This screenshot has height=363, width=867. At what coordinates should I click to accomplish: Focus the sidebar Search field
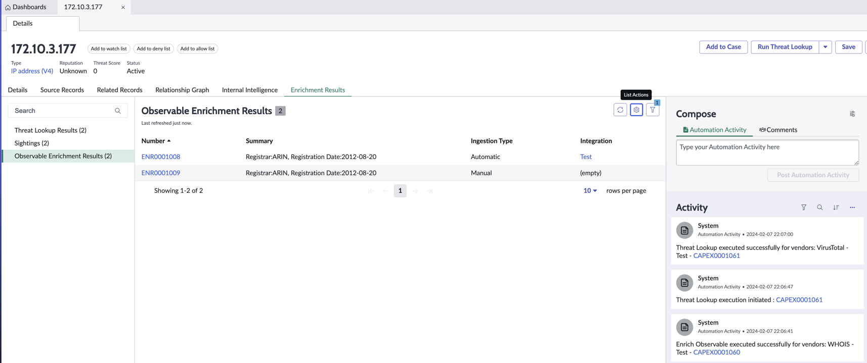click(x=68, y=111)
